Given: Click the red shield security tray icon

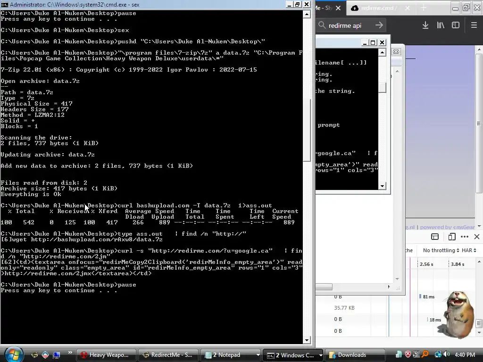Looking at the screenshot, I should [x=408, y=354].
